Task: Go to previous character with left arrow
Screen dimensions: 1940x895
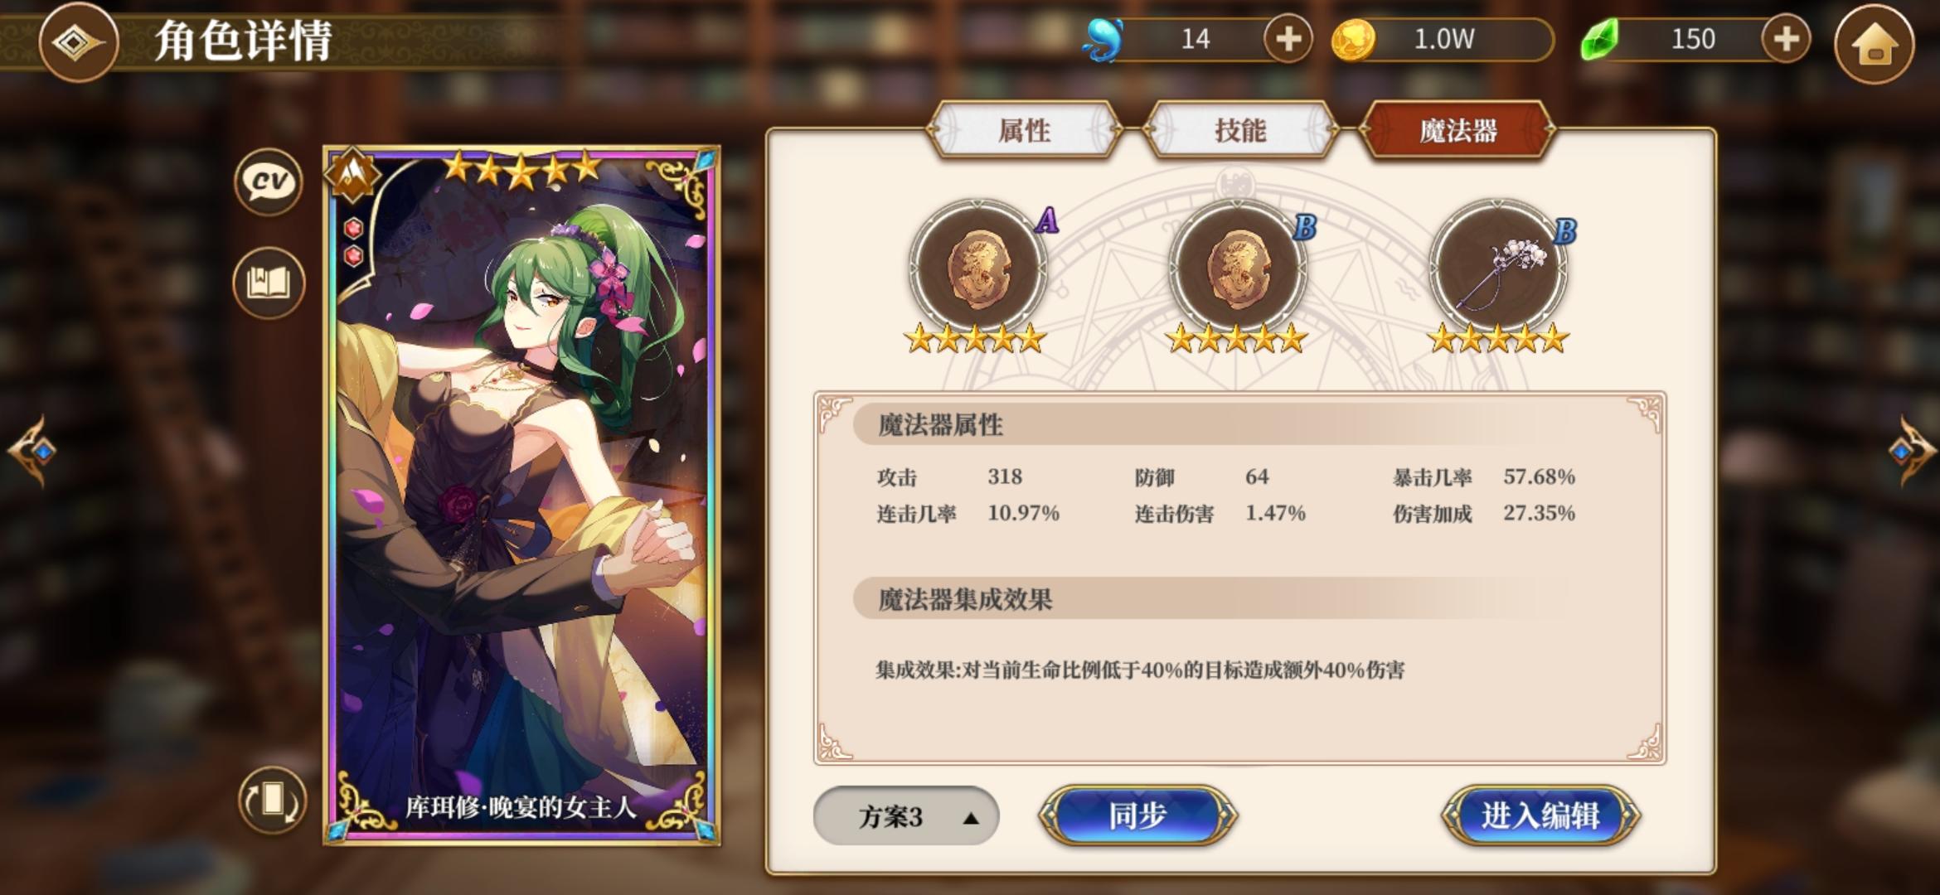Action: (32, 451)
